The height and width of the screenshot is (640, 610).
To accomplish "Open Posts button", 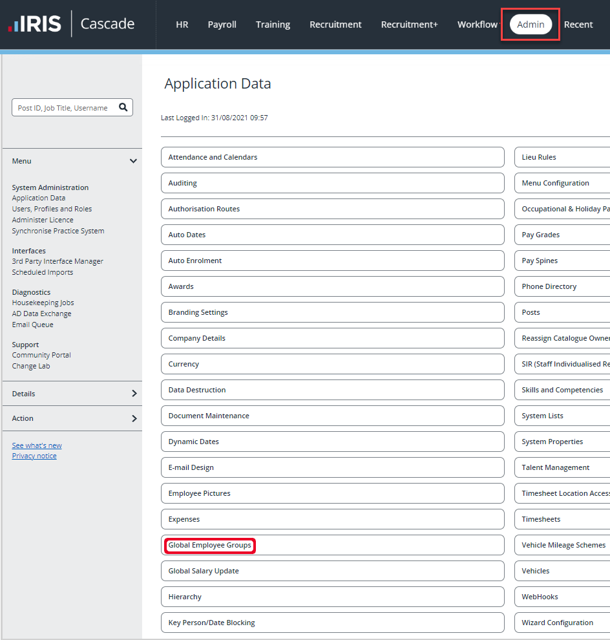I will click(x=562, y=312).
